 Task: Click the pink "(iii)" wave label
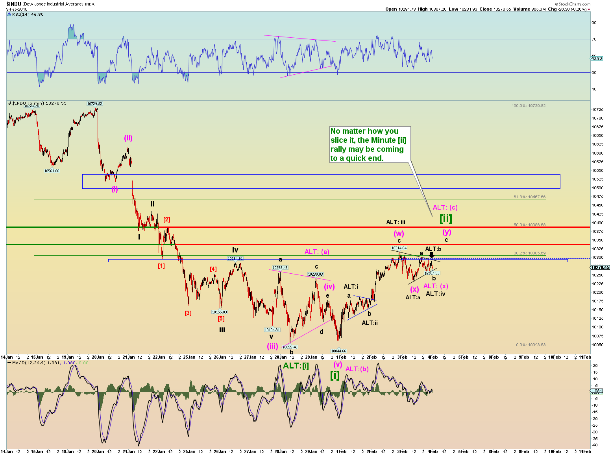(272, 346)
